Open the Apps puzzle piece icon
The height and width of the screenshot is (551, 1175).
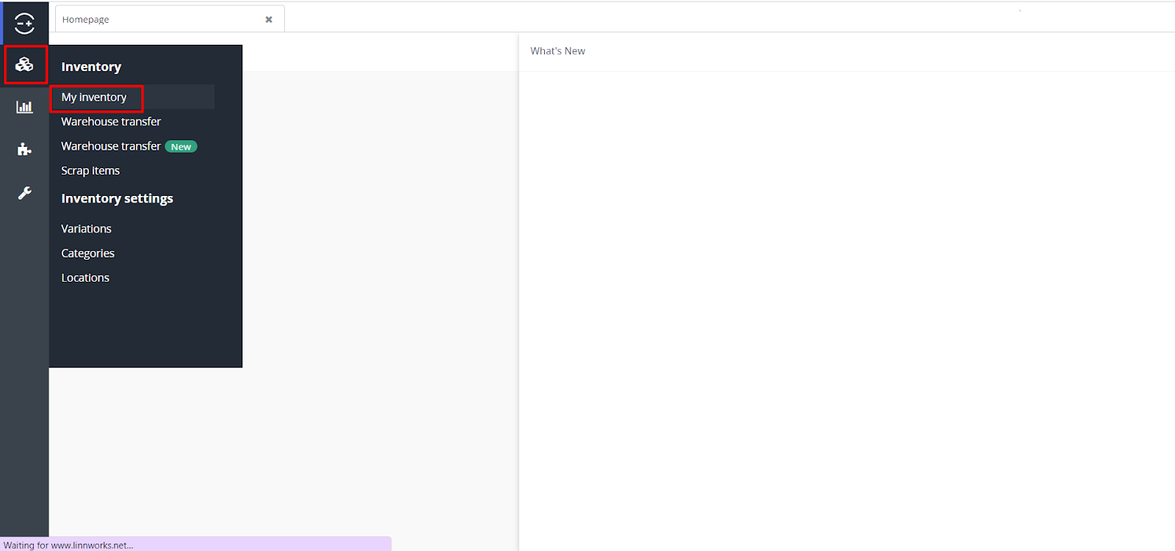click(24, 150)
